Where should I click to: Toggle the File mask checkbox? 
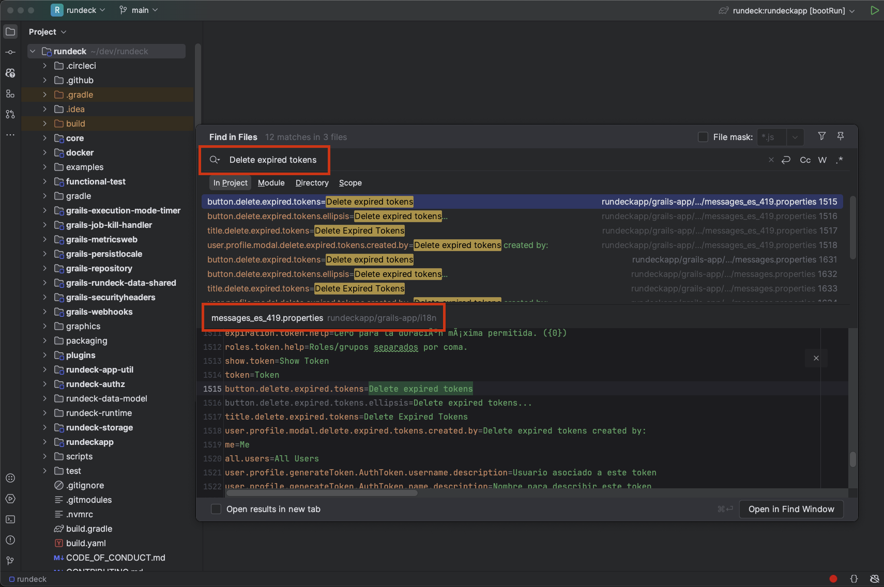[703, 137]
